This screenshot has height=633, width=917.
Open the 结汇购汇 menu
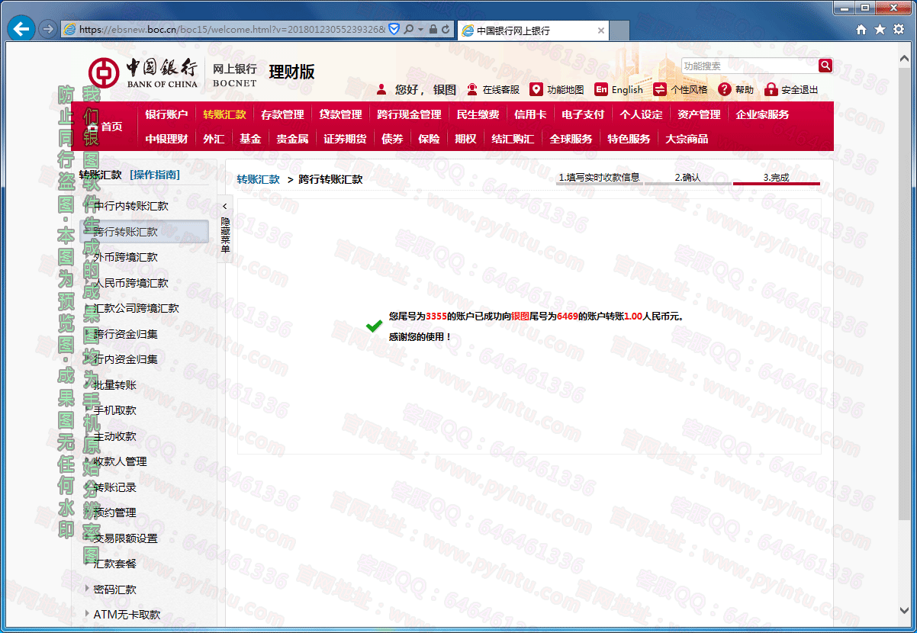tap(513, 139)
